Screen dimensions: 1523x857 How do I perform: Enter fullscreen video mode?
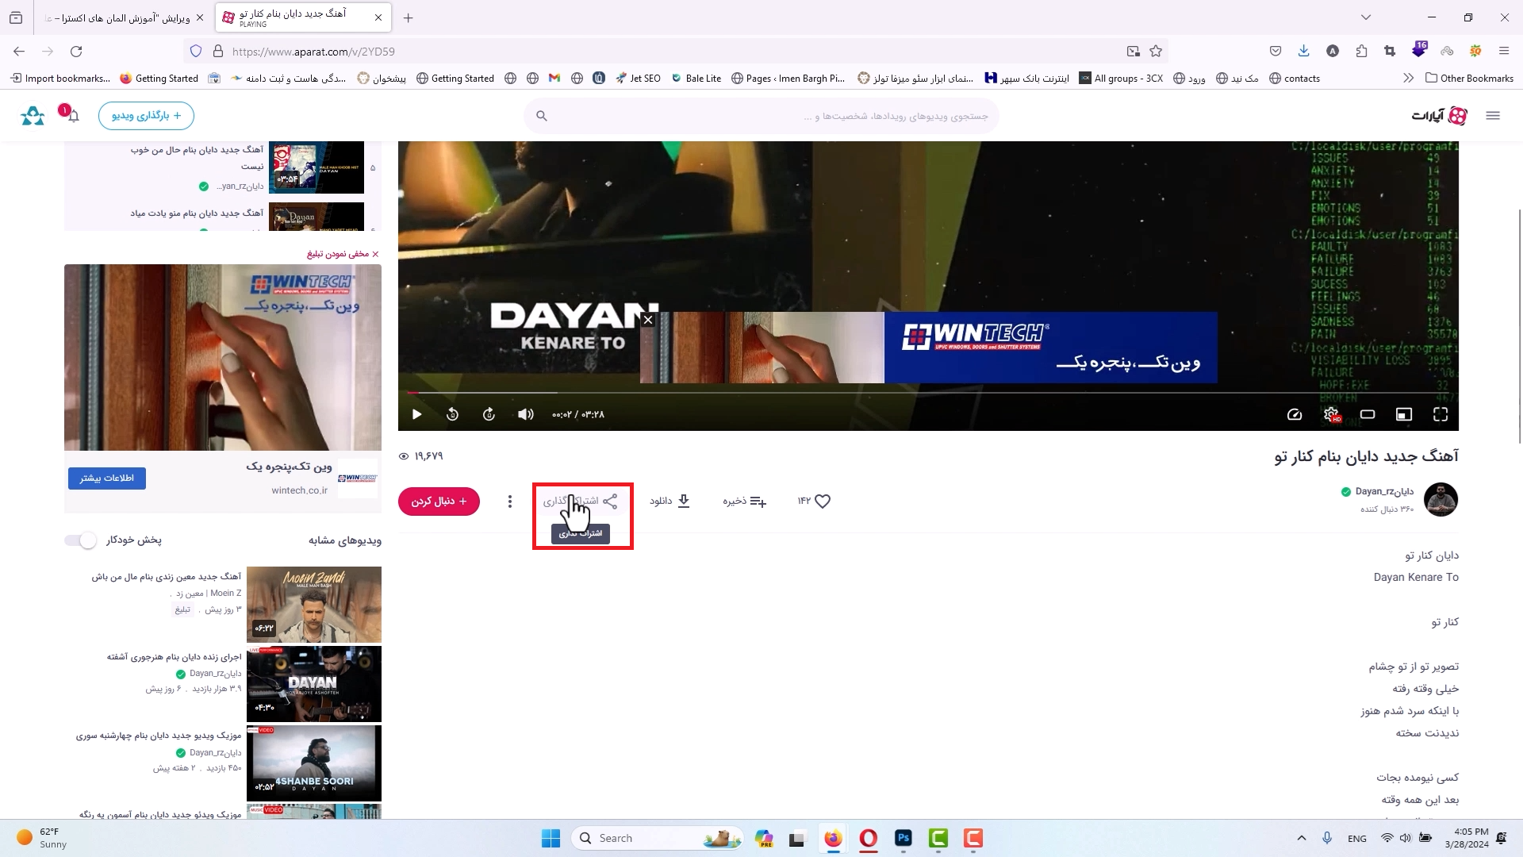click(x=1441, y=414)
